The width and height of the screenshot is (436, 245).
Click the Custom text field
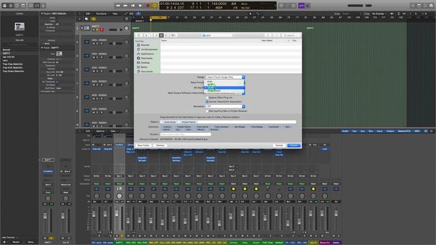pos(185,134)
